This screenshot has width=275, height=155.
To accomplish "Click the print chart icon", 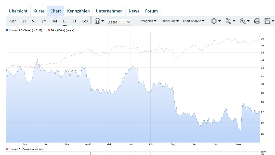I will tap(257, 21).
